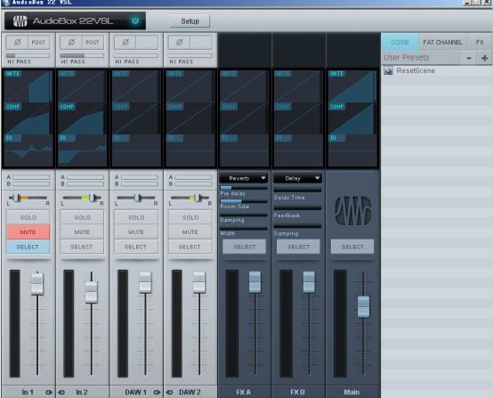493x398 pixels.
Task: Click the In 1 HI PASS slider
Action: pos(28,56)
